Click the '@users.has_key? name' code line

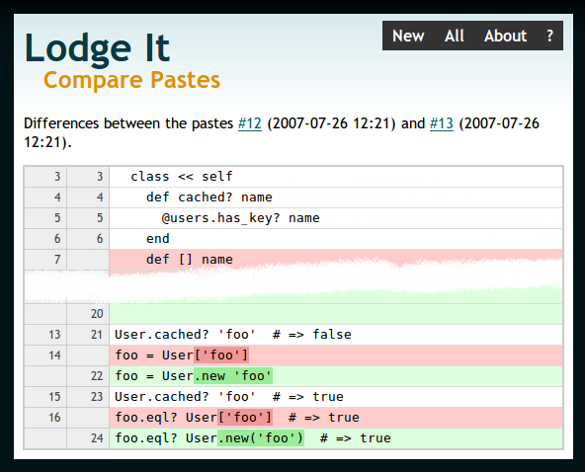point(241,217)
